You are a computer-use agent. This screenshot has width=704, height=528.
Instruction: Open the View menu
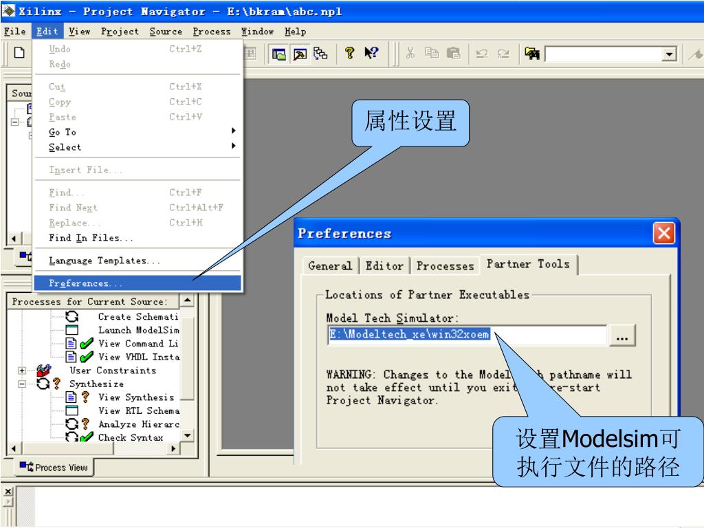[x=80, y=32]
